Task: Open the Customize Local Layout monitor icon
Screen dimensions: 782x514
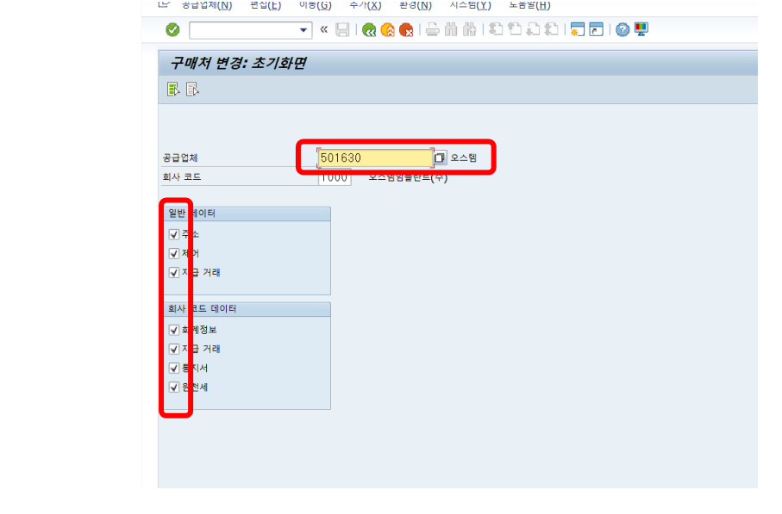Action: click(x=641, y=30)
